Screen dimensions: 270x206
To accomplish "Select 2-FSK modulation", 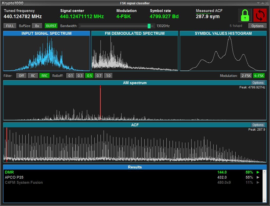I will click(246, 76).
